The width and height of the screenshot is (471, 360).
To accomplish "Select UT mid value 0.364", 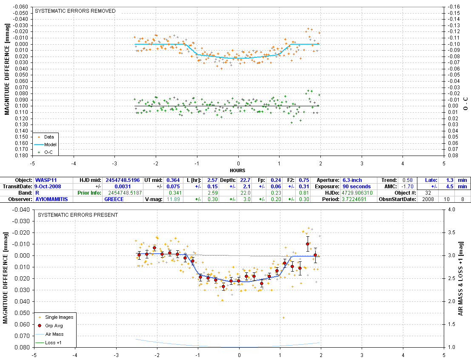I will point(173,180).
